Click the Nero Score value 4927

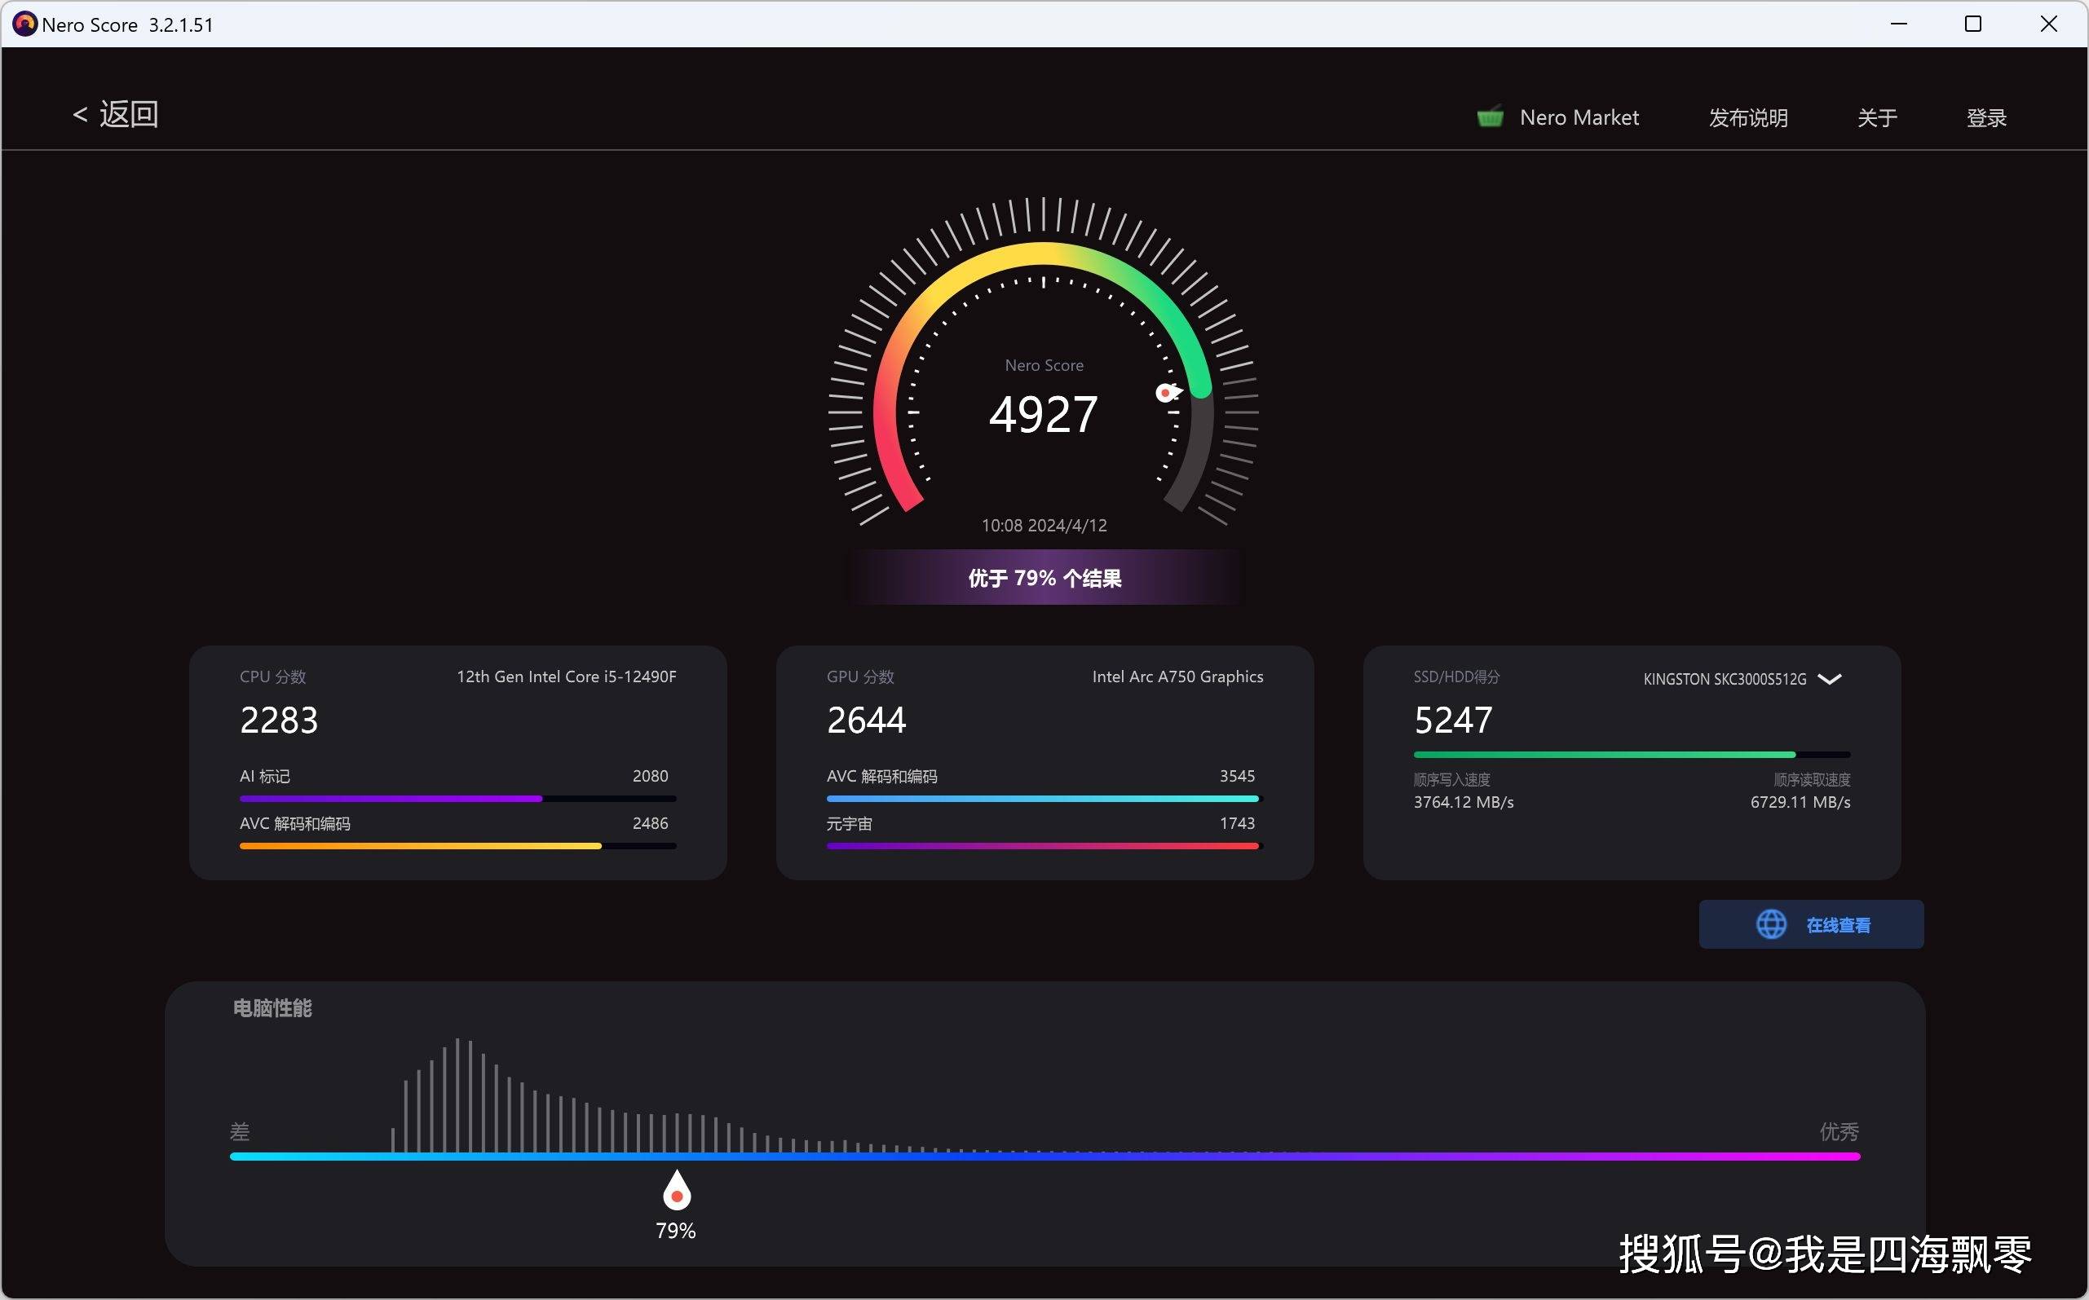(x=1043, y=414)
